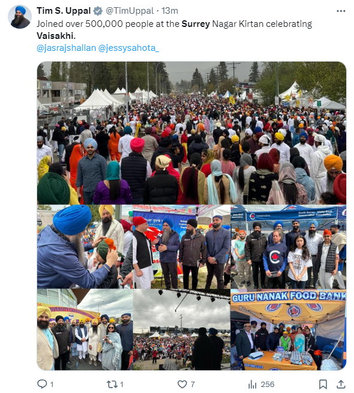
Task: Open Tim S. Uppal profile avatar
Action: coord(20,17)
